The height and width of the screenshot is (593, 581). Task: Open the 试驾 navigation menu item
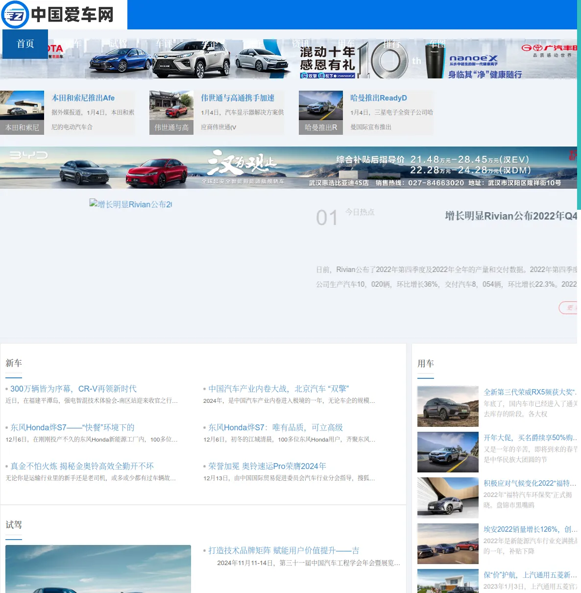118,44
